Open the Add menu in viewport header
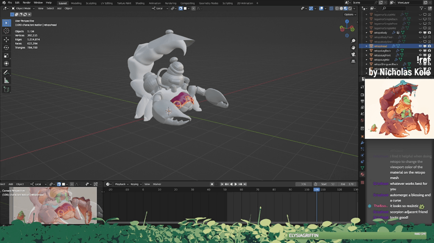The height and width of the screenshot is (243, 434). coord(59,8)
